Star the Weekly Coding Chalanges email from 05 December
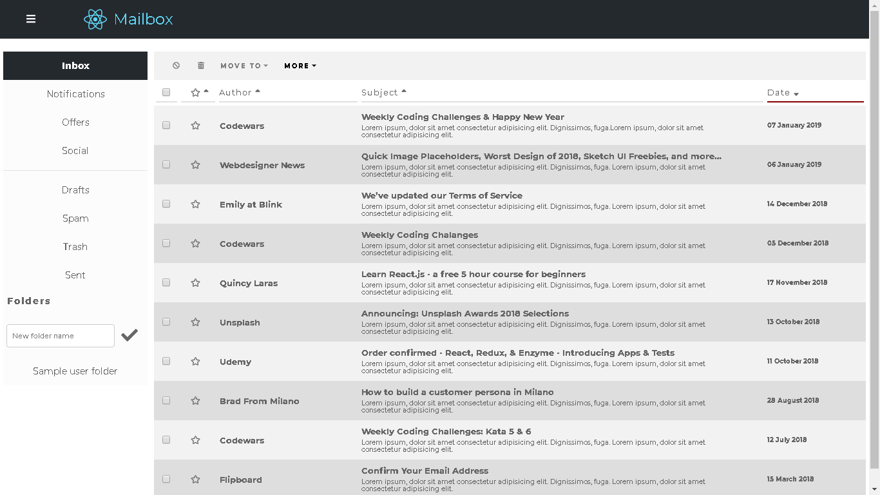This screenshot has height=495, width=880. 195,244
